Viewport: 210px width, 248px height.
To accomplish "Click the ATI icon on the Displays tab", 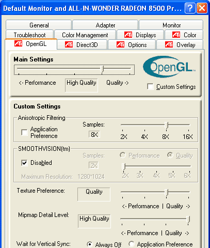I will (x=128, y=35).
